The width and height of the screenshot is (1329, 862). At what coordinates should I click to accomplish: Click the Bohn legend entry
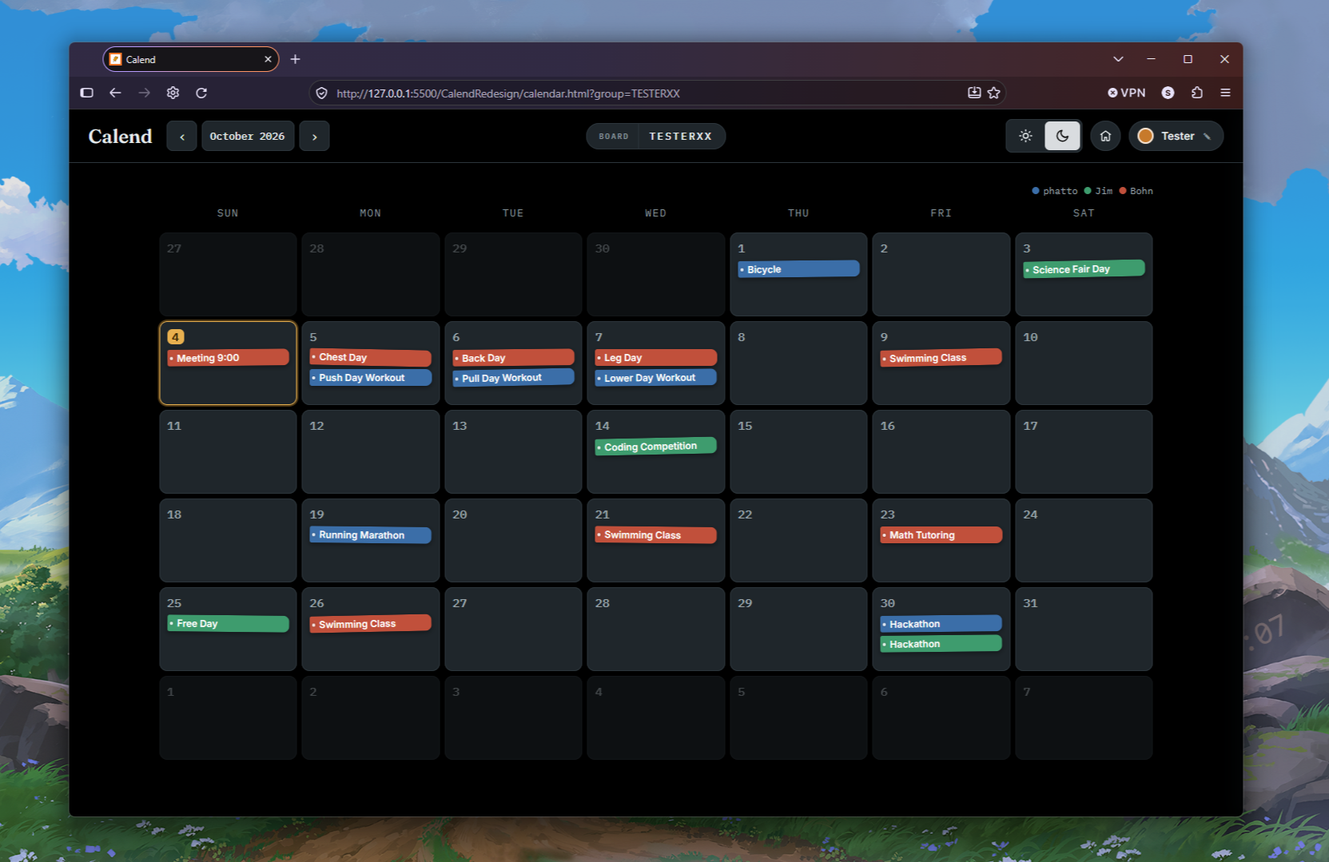1136,191
